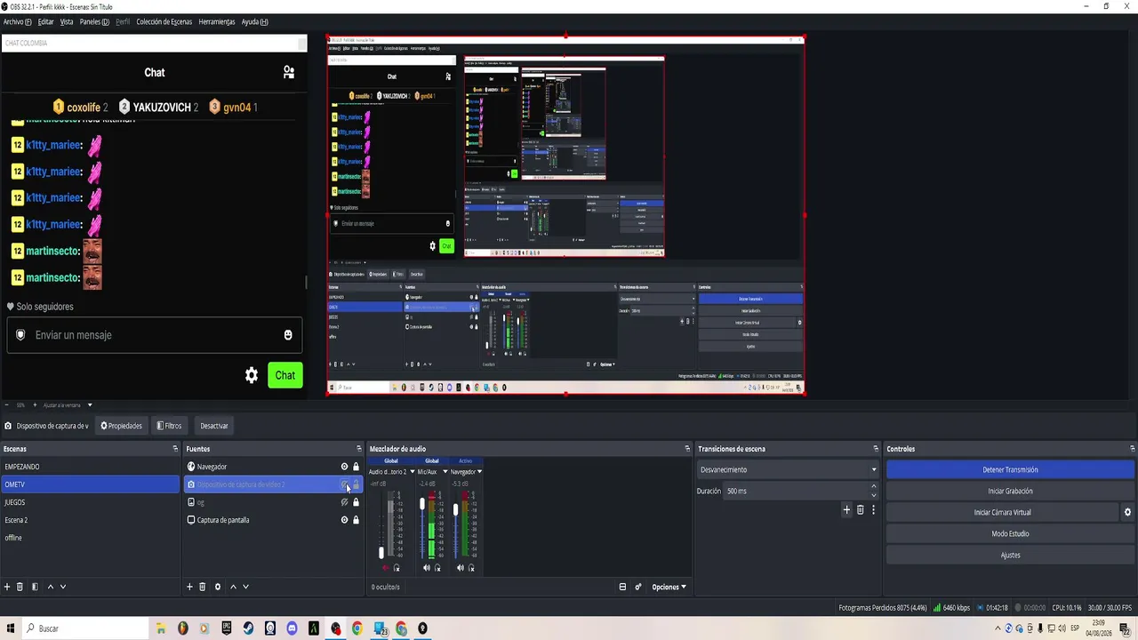Viewport: 1138px width, 640px height.
Task: Move the selected scene down
Action: [x=62, y=587]
